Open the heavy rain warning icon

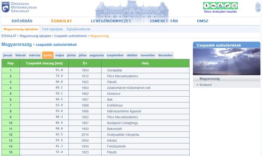click(x=220, y=6)
